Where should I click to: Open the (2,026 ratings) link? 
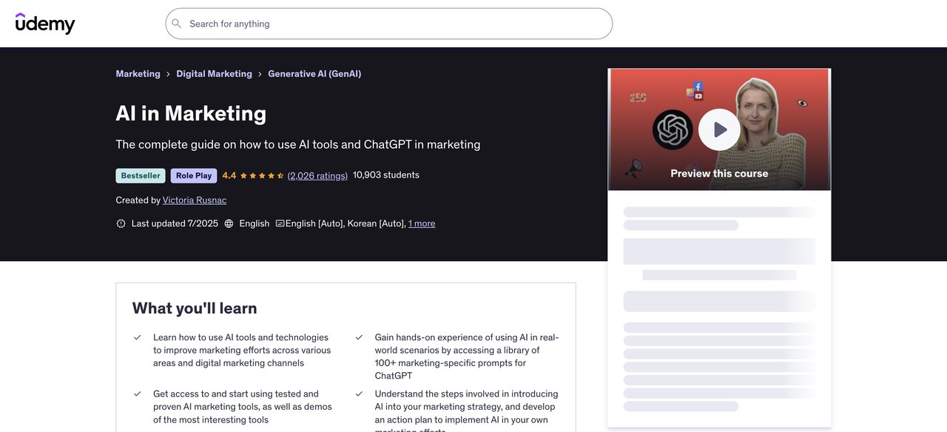(x=317, y=175)
